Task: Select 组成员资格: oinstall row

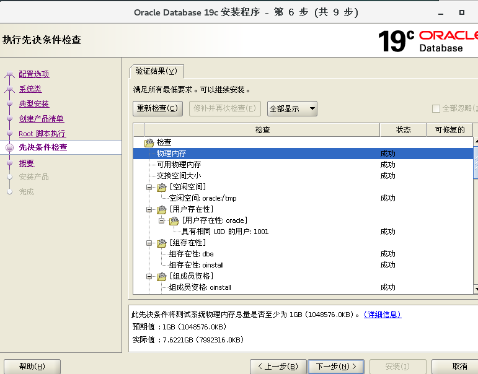Action: [x=303, y=287]
